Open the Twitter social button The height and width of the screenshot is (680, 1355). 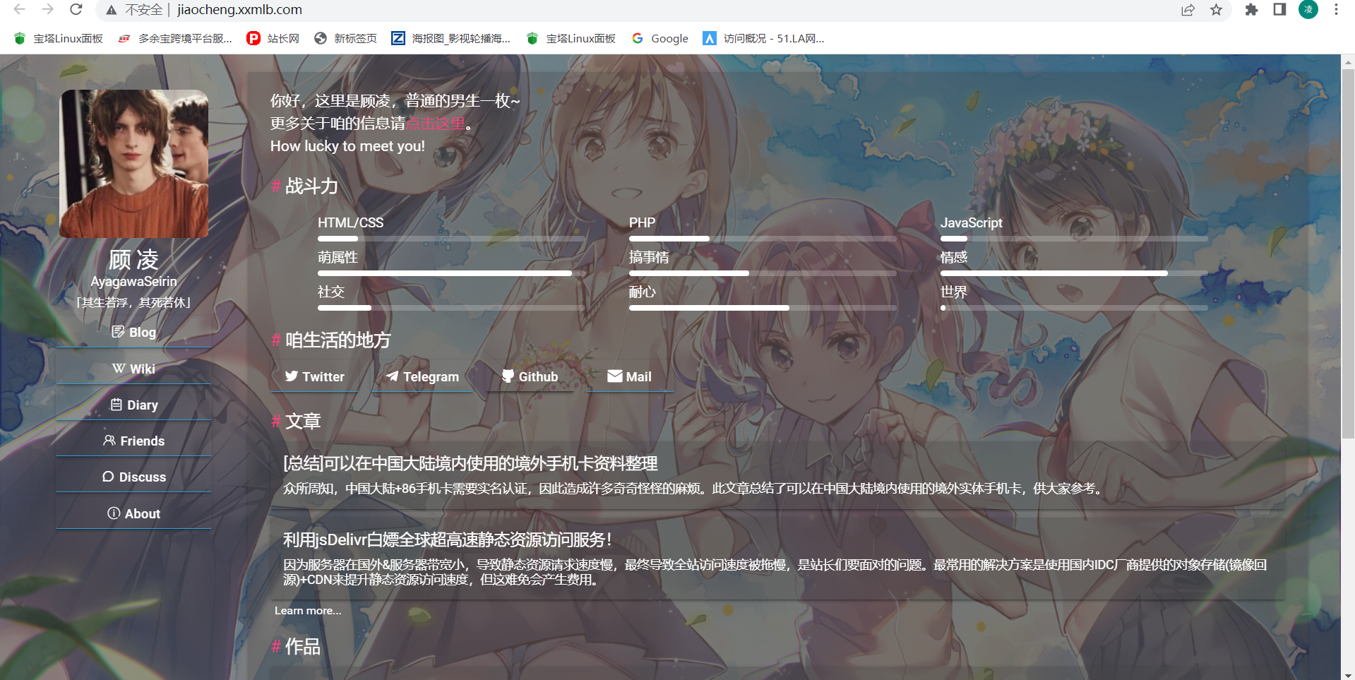pos(315,376)
